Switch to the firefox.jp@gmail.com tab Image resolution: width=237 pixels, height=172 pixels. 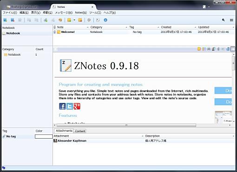[x=22, y=7]
